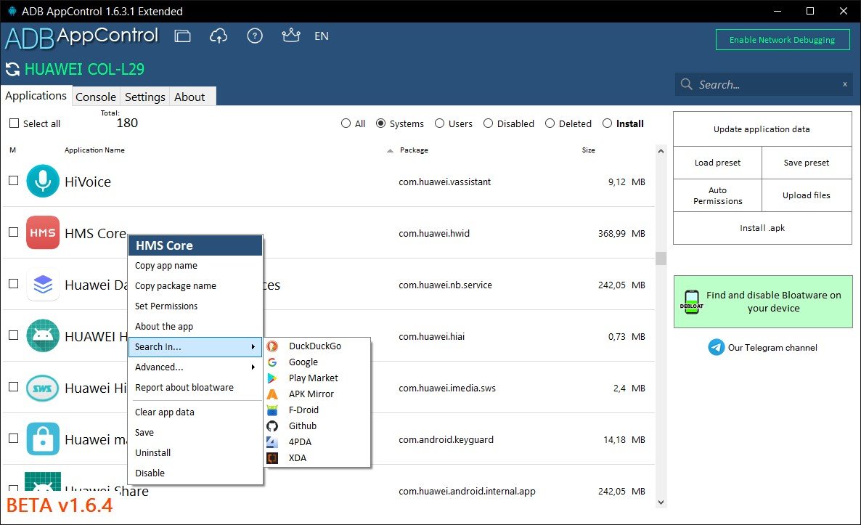Click the Auto Permissions button
Viewport: 861px width, 525px height.
click(x=718, y=195)
